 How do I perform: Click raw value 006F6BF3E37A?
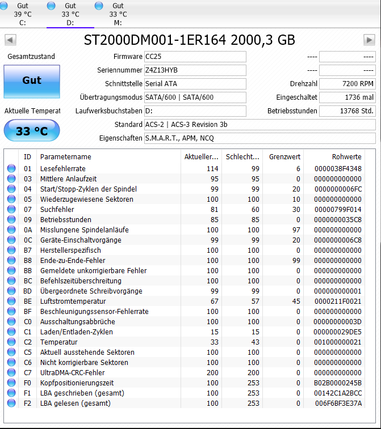338,403
